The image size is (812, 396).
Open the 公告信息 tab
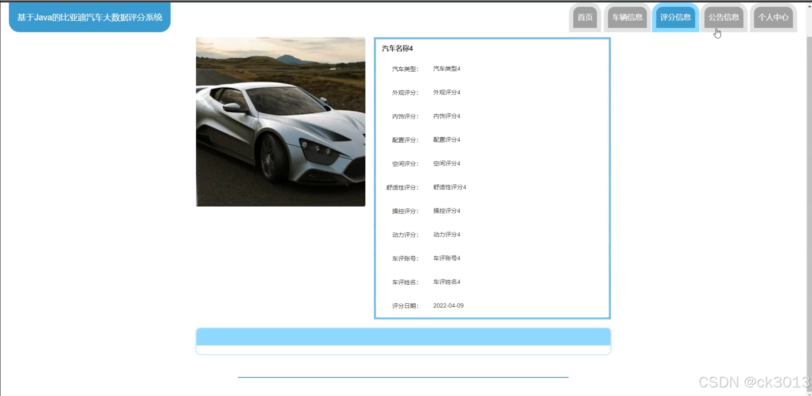point(724,17)
